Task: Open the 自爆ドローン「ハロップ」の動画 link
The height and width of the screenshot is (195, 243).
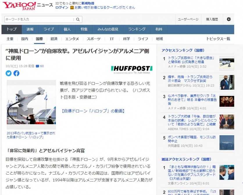Action: [x=93, y=111]
